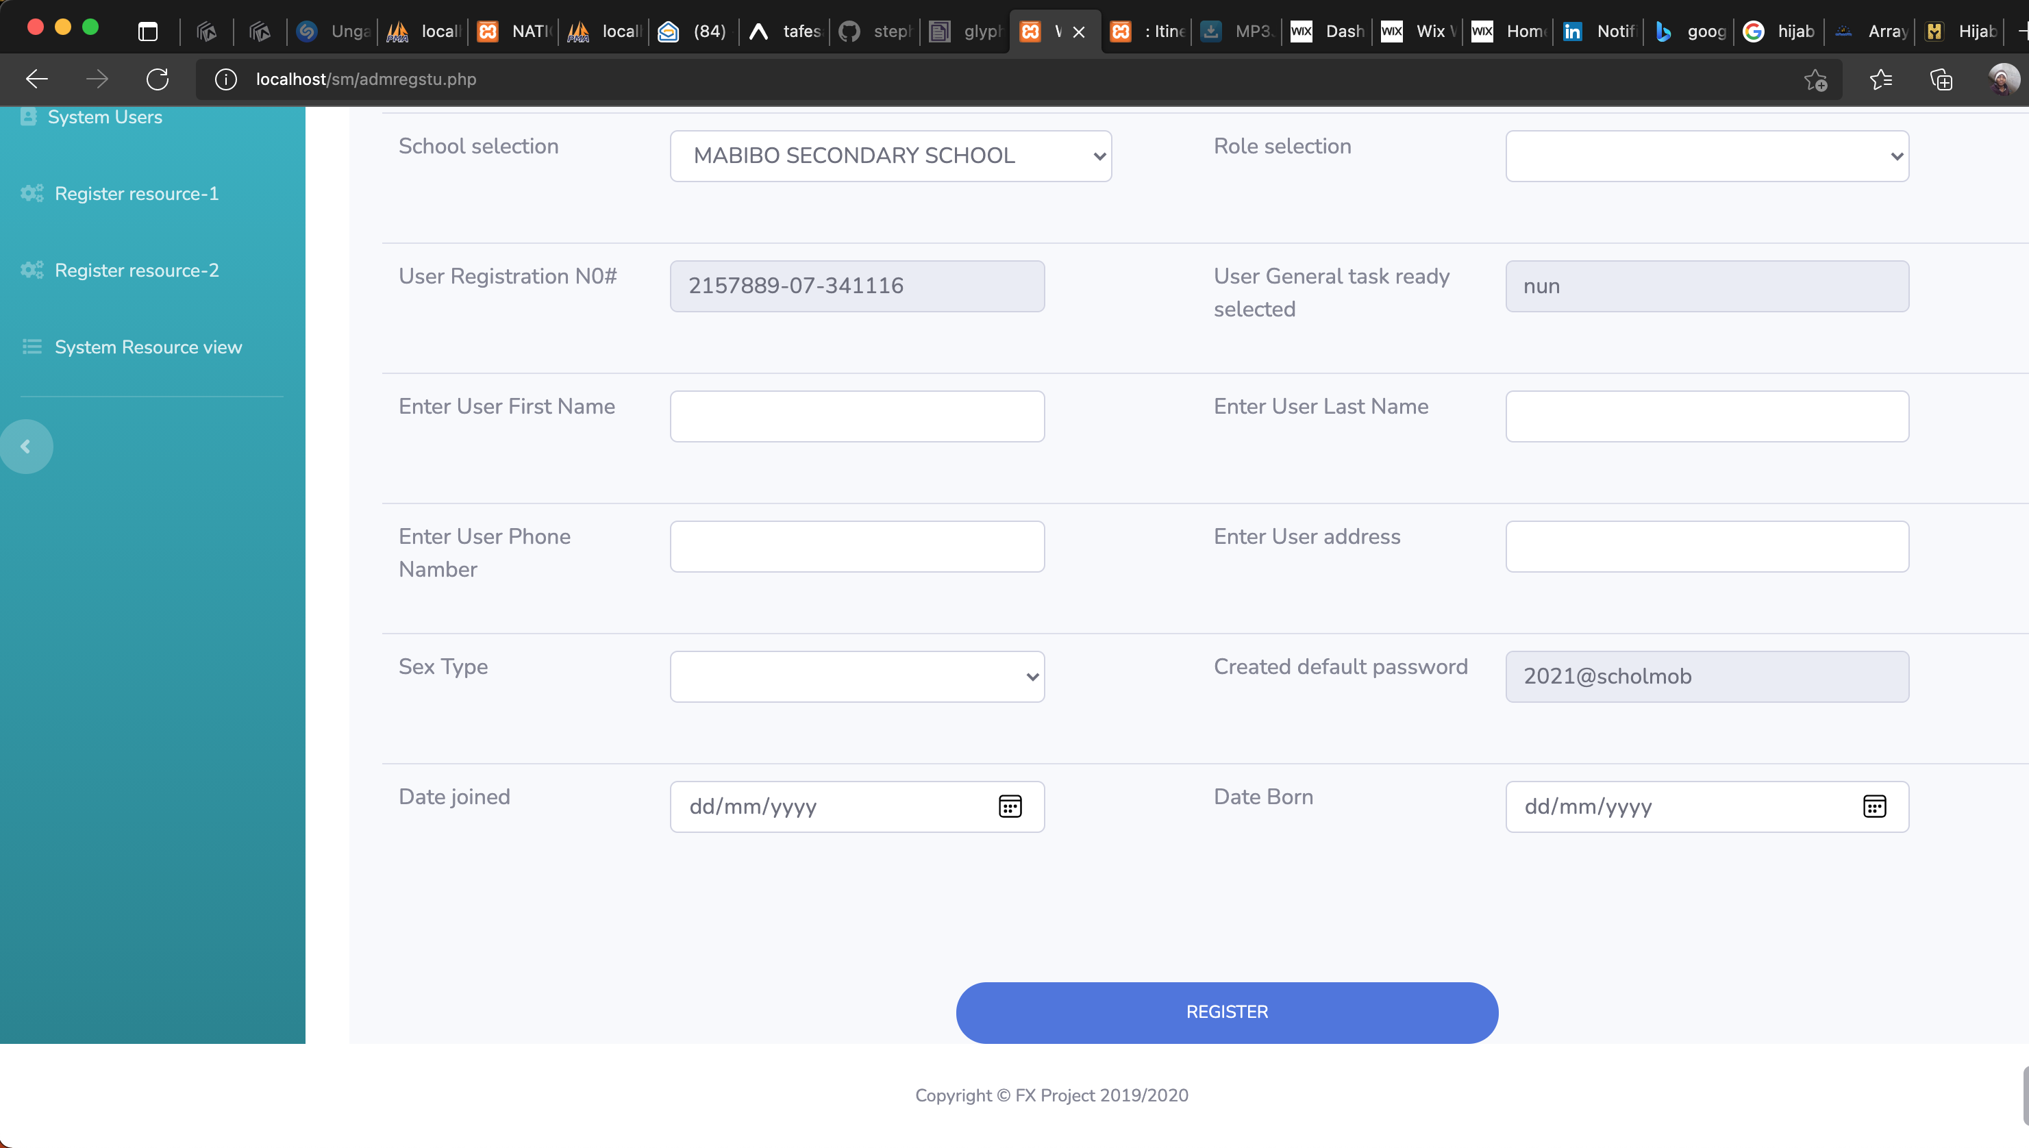
Task: Switch to the LinkedIn Notifications tab
Action: [1599, 31]
